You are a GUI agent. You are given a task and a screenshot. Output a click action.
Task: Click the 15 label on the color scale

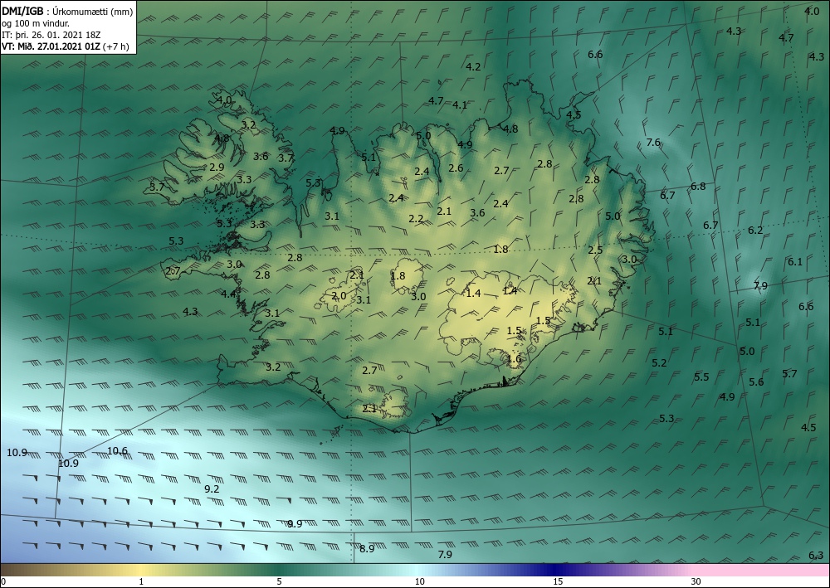558,581
